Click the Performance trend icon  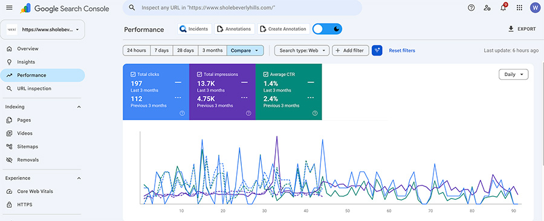[9, 75]
